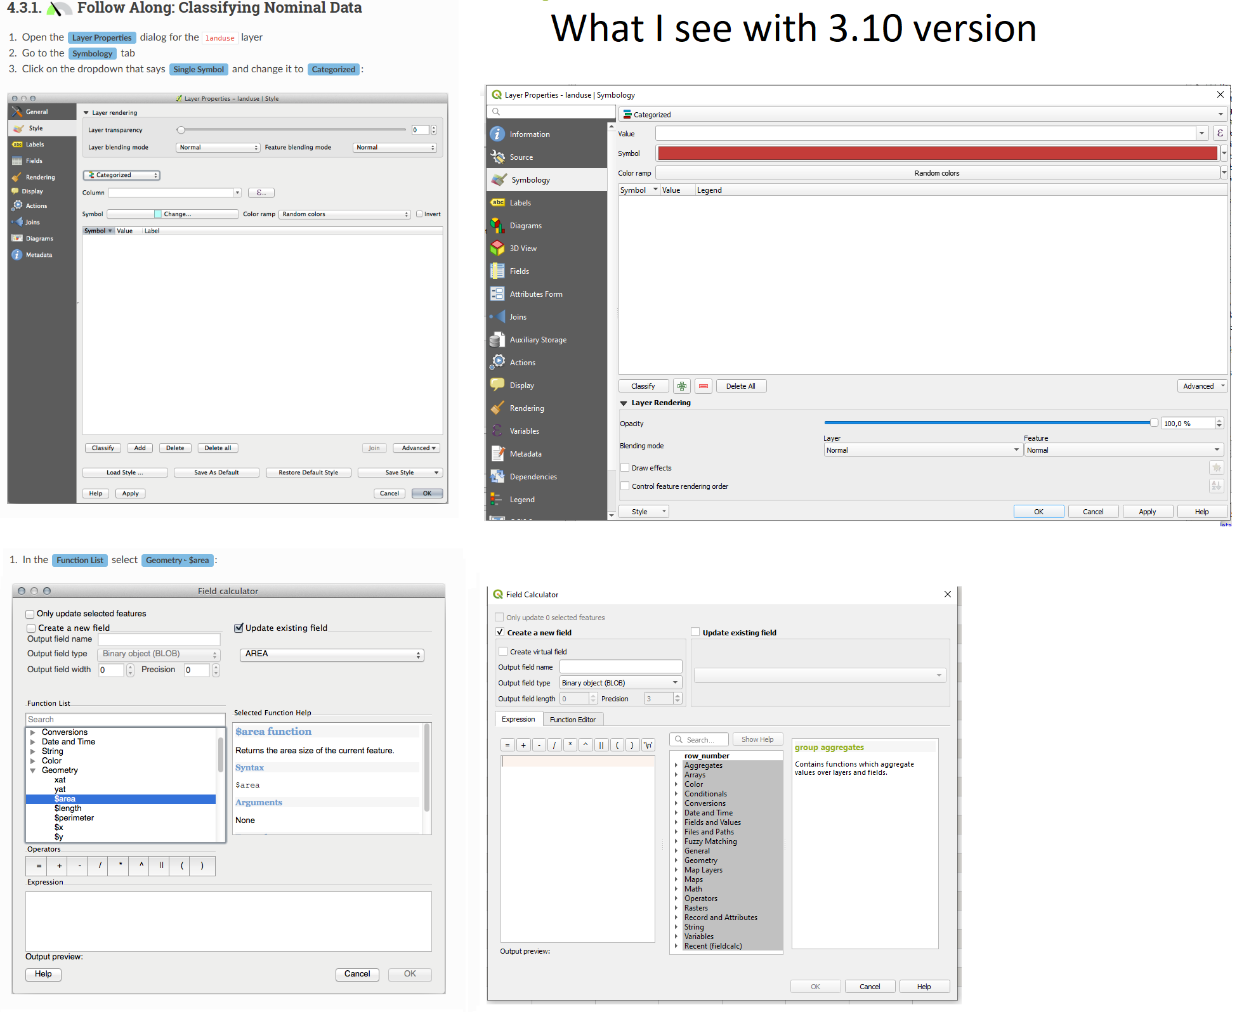This screenshot has height=1012, width=1237.
Task: Open the Auxiliary Storage settings
Action: [x=537, y=339]
